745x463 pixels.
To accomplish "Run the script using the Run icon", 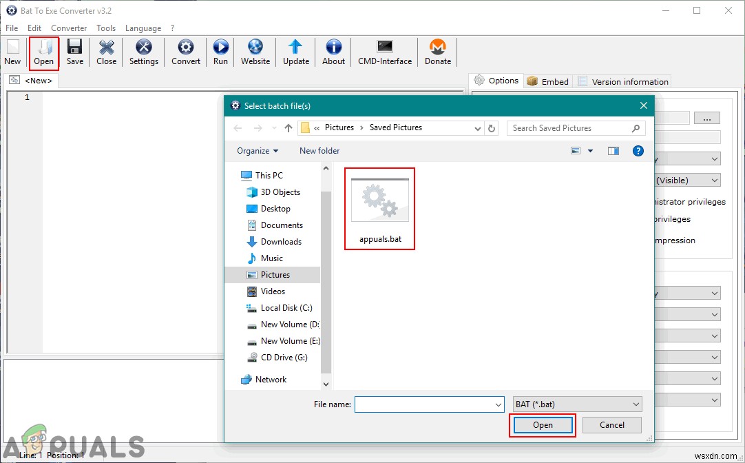I will 220,52.
